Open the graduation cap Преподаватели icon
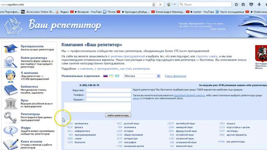Image resolution: width=267 pixels, height=150 pixels. [11, 48]
